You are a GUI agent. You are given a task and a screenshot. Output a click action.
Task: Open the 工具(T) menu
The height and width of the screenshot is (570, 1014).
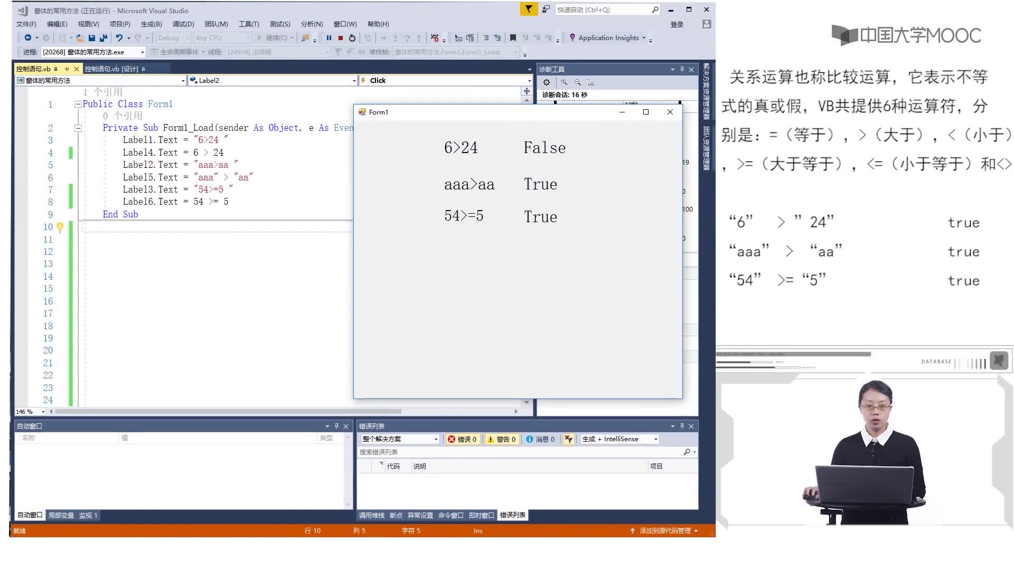tap(249, 24)
